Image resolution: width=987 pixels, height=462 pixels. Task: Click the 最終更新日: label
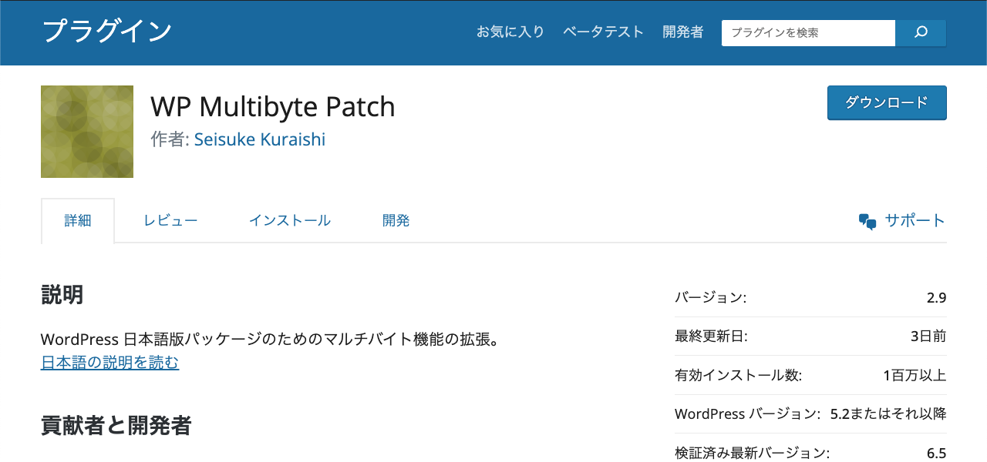(x=711, y=336)
